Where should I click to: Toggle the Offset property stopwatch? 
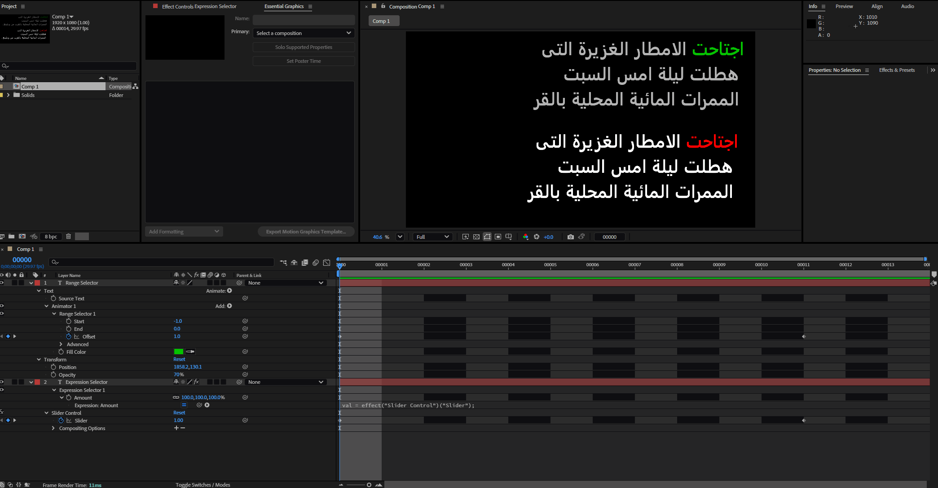(x=69, y=336)
